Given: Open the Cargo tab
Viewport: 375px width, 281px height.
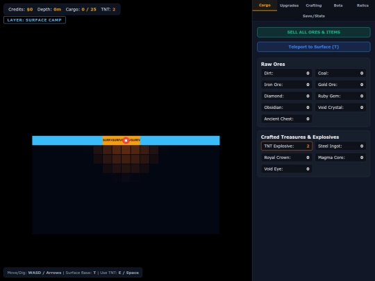Looking at the screenshot, I should pyautogui.click(x=265, y=6).
